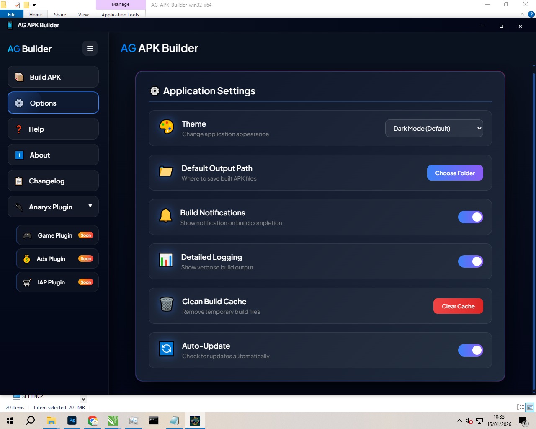The image size is (536, 429).
Task: Expand the Explorer ribbon chevron
Action: pyautogui.click(x=522, y=14)
